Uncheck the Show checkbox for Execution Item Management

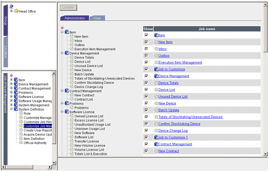[146, 63]
